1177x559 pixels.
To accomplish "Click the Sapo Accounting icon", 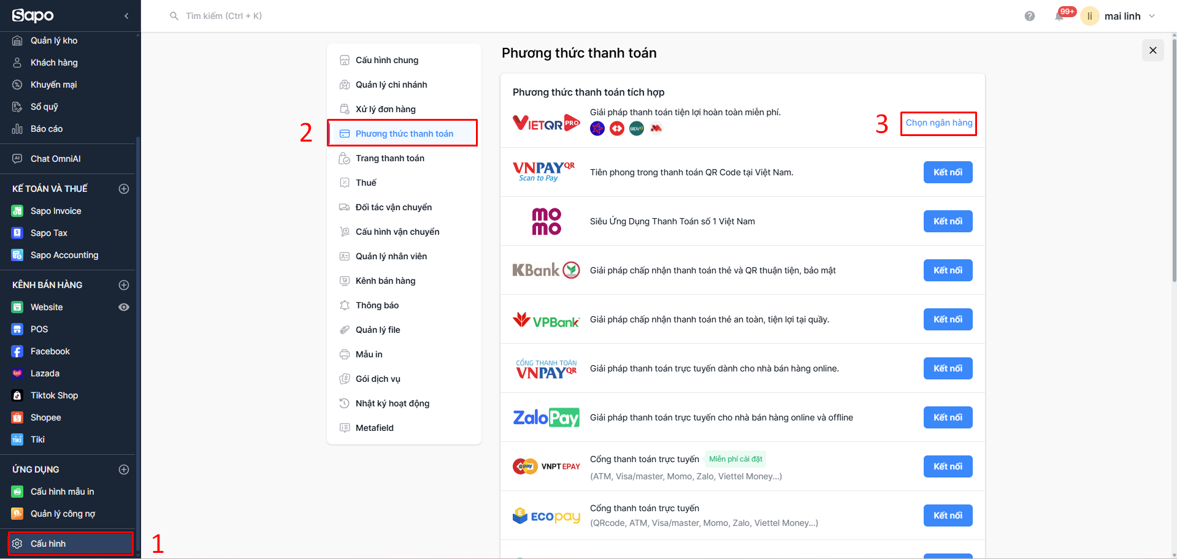I will 17,255.
